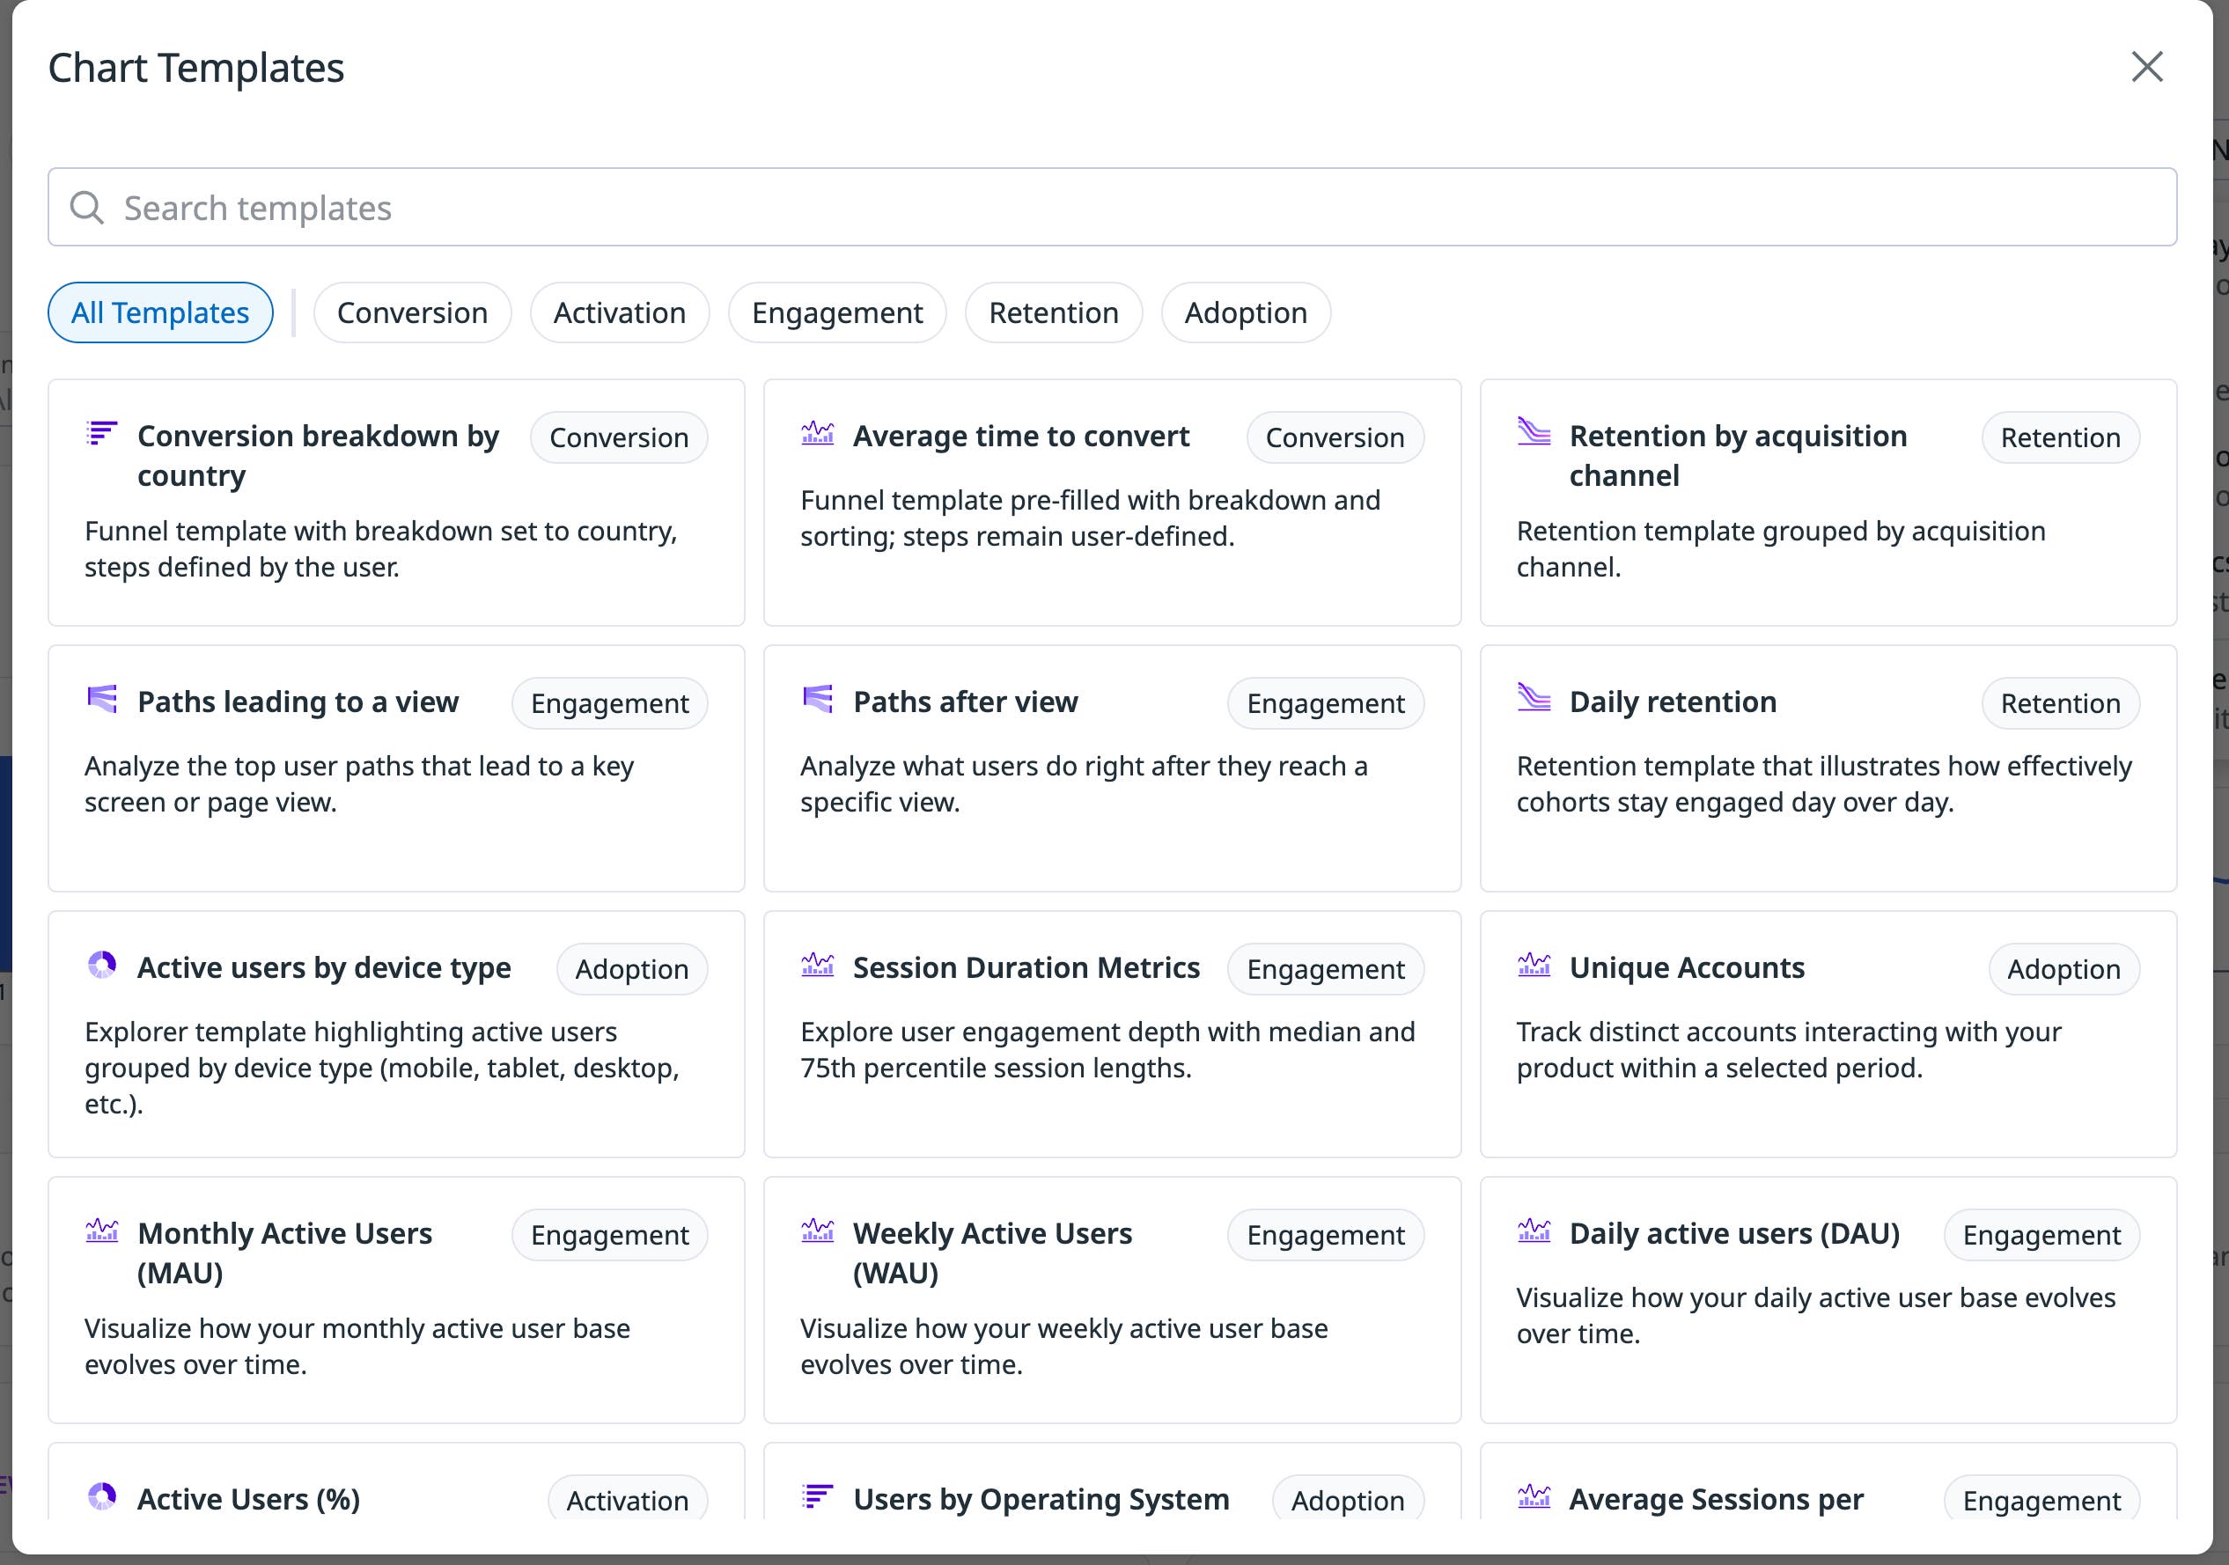The height and width of the screenshot is (1565, 2229).
Task: Enable the Retention filter
Action: point(1054,312)
